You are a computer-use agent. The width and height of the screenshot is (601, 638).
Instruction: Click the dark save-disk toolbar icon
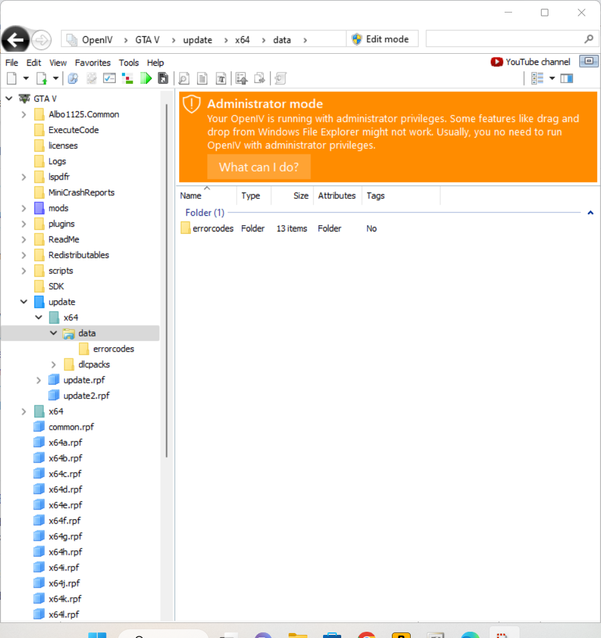pyautogui.click(x=163, y=78)
